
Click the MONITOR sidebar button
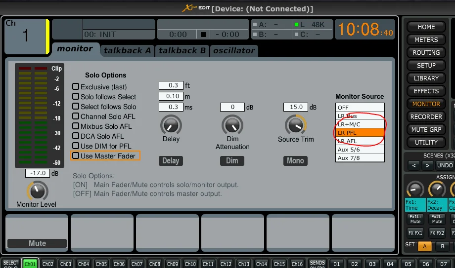click(426, 104)
